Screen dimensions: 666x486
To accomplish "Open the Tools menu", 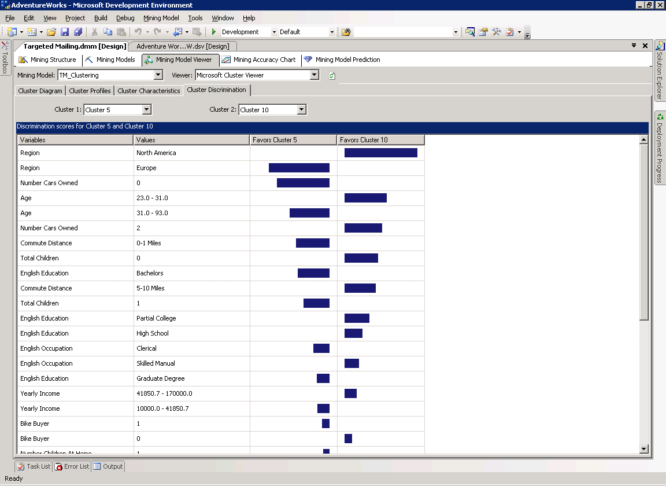I will click(x=195, y=18).
